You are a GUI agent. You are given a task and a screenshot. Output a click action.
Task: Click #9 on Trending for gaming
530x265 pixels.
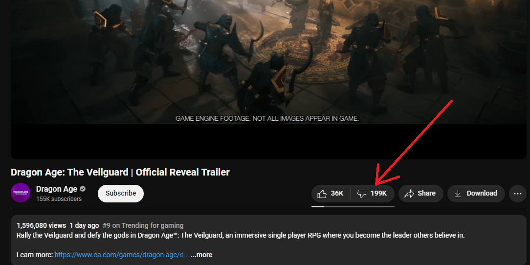click(143, 225)
